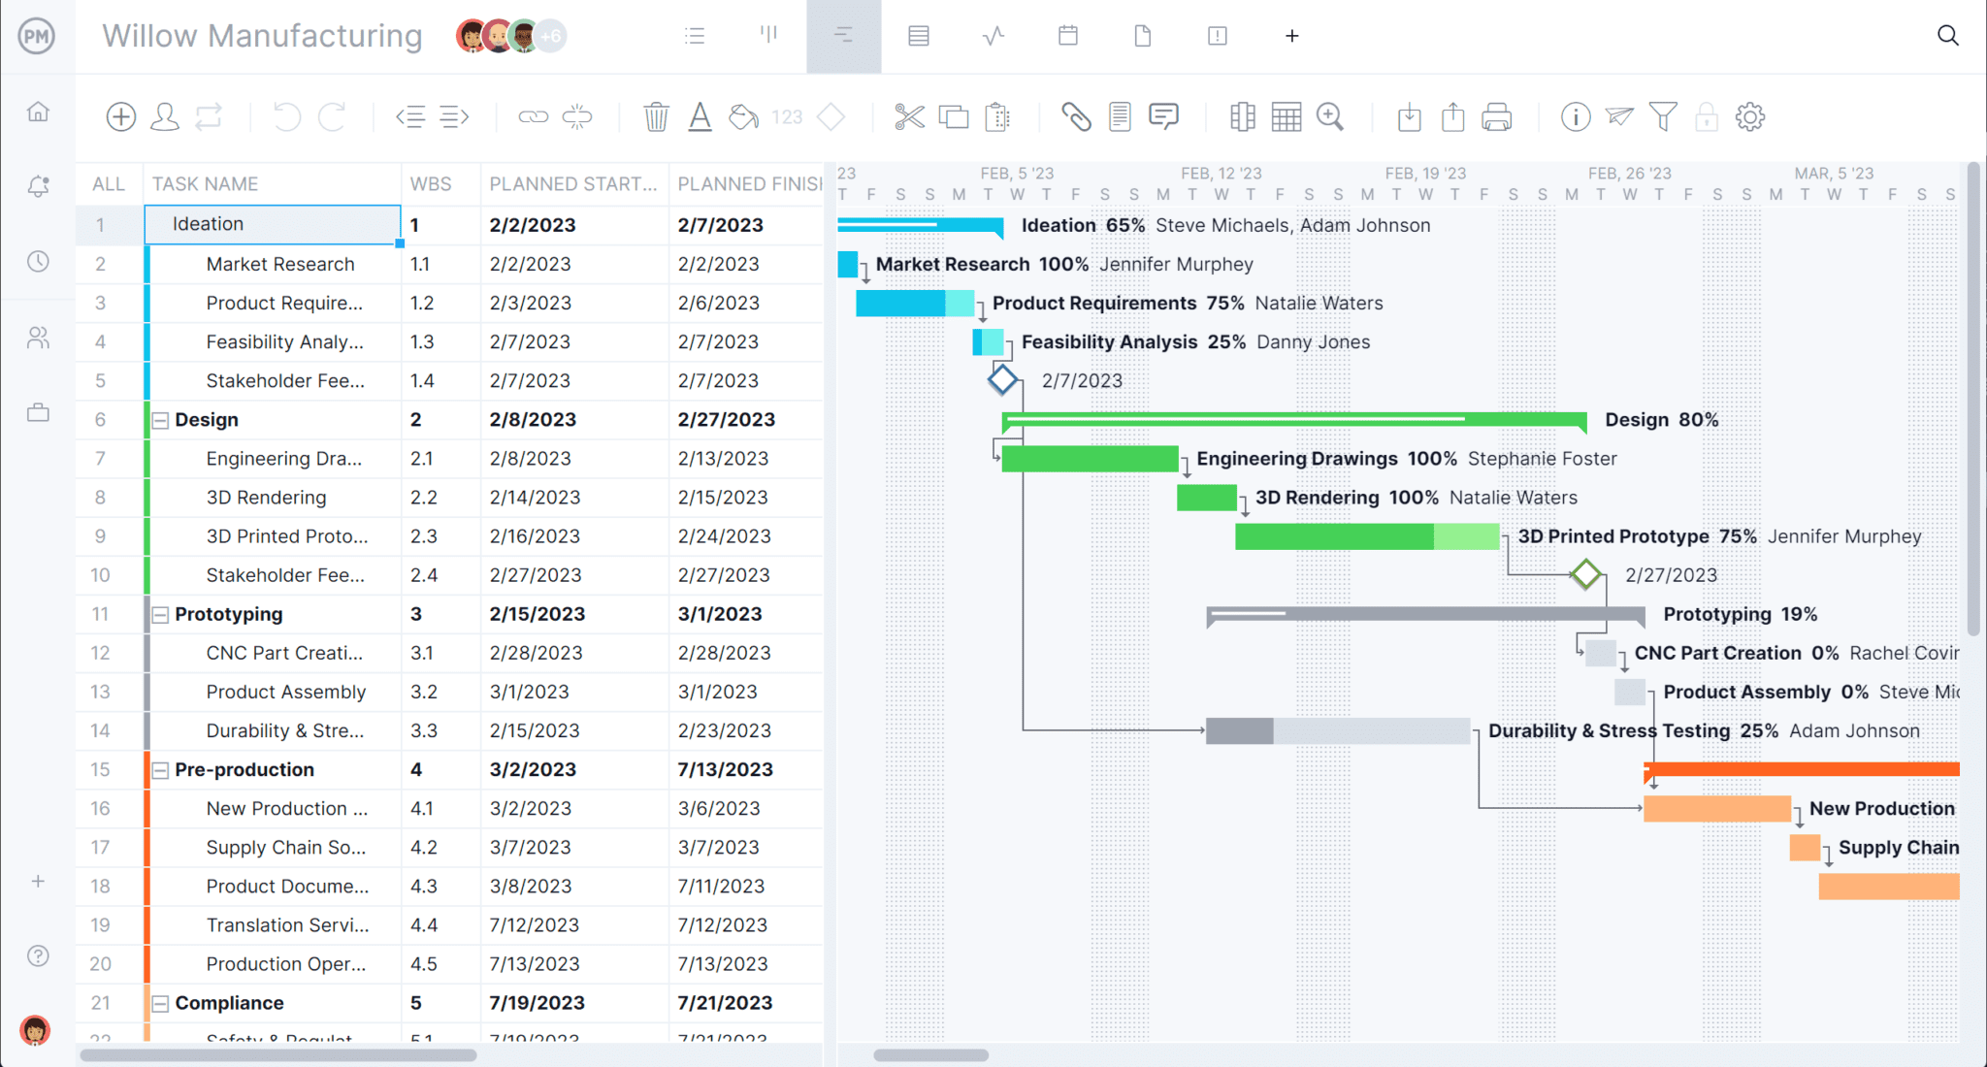Click the Redo icon in toolbar
The image size is (1987, 1067).
coord(333,117)
